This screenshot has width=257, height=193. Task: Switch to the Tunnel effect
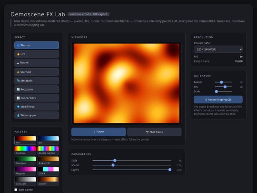pos(37,63)
